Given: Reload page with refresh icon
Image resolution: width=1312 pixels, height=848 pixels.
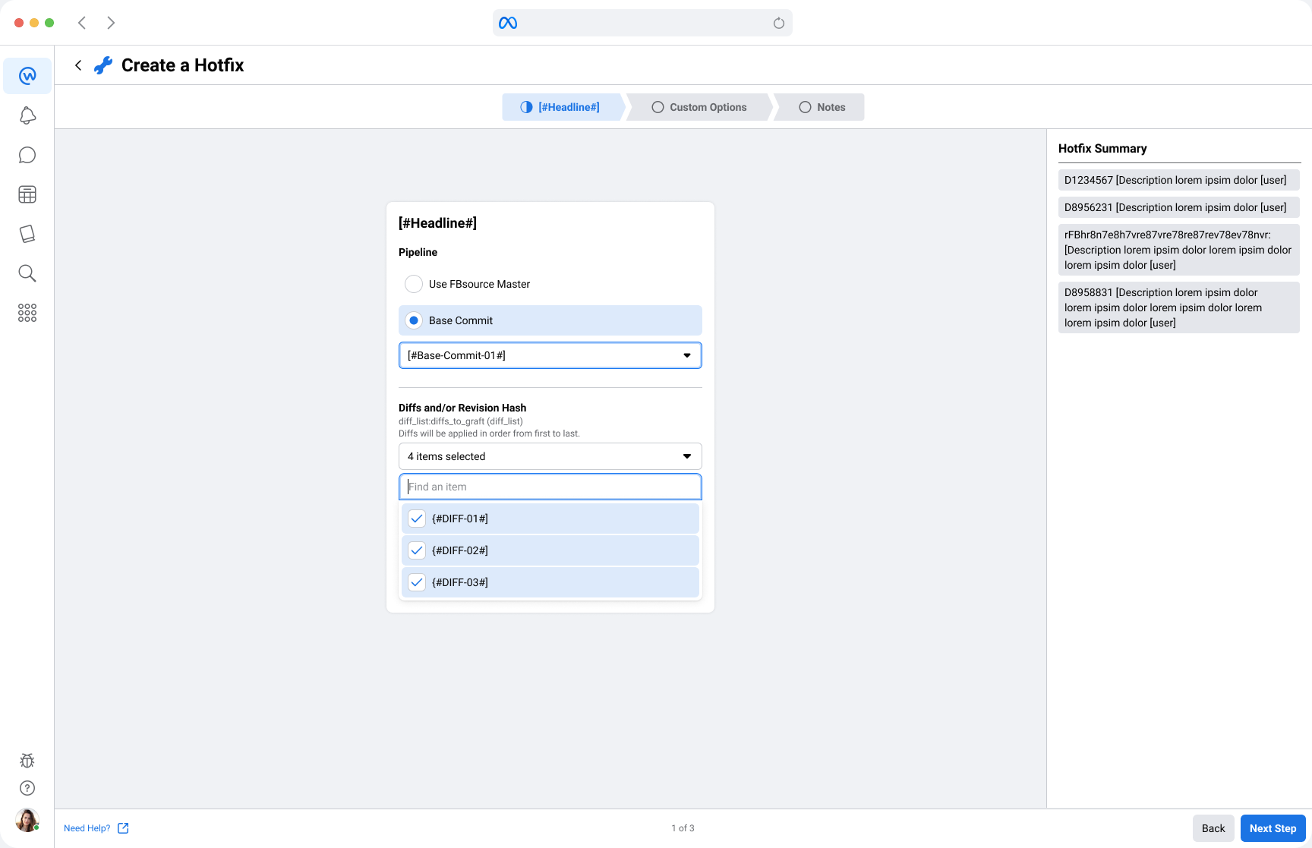Looking at the screenshot, I should pos(778,23).
